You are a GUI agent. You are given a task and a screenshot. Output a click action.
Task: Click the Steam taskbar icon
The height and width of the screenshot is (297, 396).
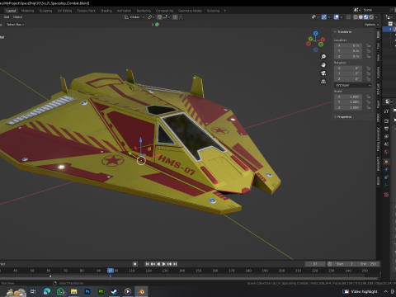[x=114, y=291]
